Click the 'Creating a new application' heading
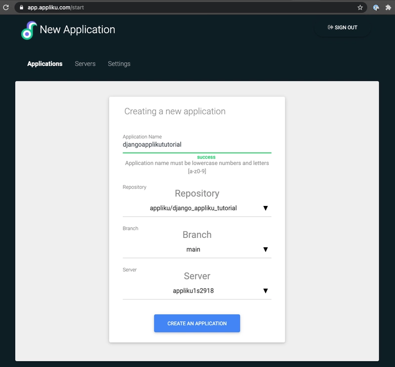The image size is (395, 367). pos(175,111)
